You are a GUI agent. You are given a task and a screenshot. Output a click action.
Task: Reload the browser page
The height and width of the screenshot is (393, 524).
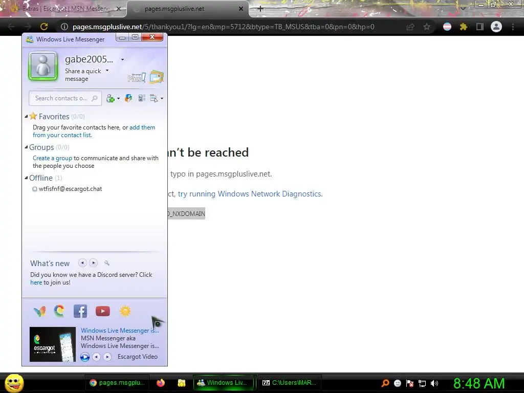click(x=44, y=27)
